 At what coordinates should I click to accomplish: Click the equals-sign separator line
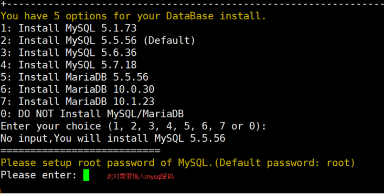point(80,151)
